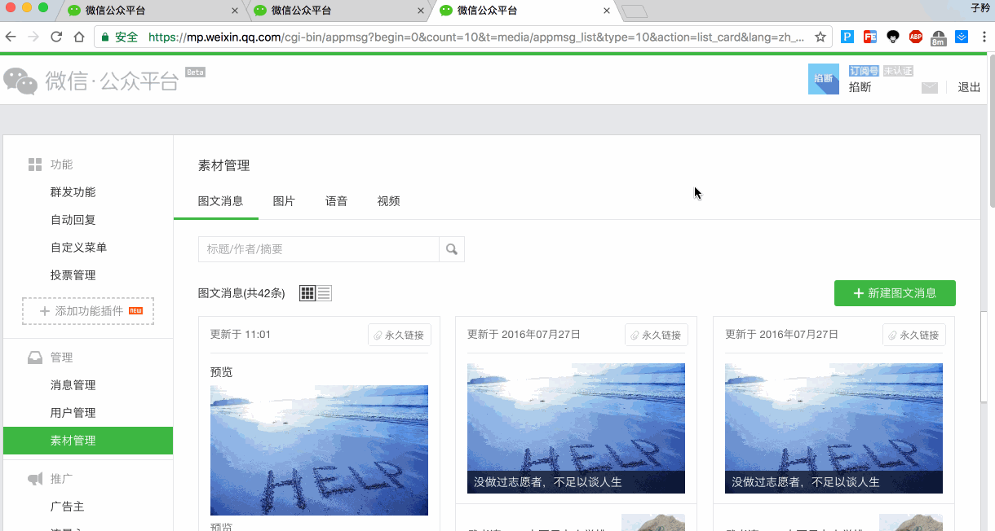
Task: Click the search magnifier icon button
Action: (452, 249)
